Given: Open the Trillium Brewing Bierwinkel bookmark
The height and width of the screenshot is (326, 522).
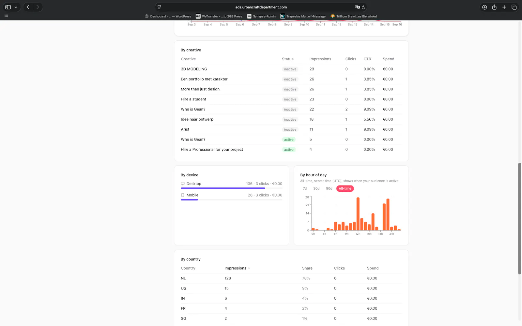Looking at the screenshot, I should click(354, 16).
